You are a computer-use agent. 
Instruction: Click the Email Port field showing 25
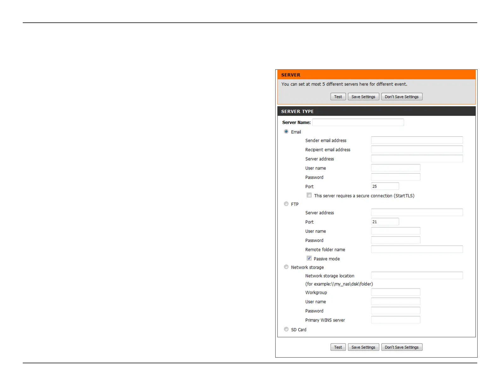(x=385, y=186)
